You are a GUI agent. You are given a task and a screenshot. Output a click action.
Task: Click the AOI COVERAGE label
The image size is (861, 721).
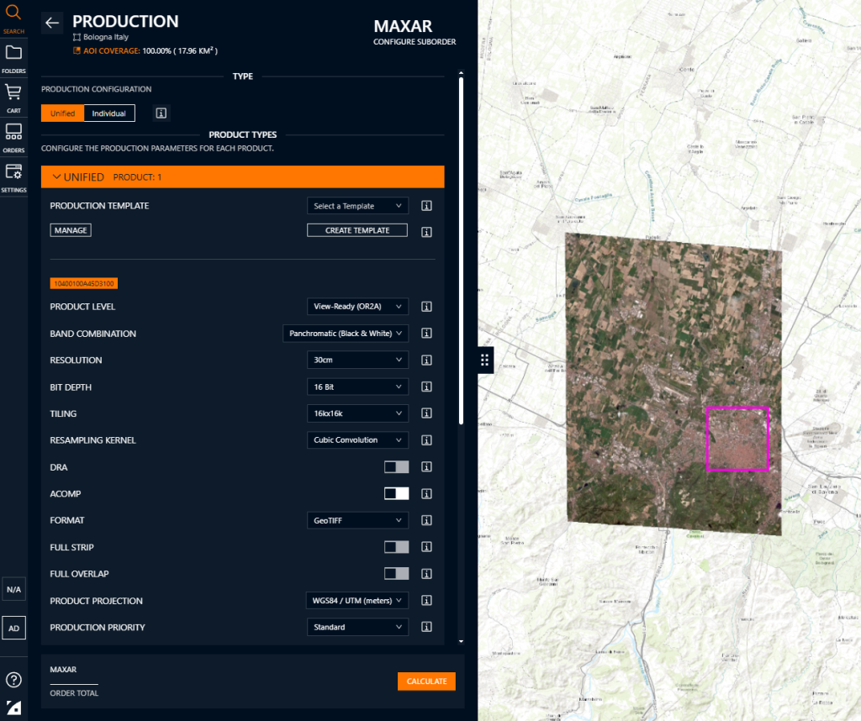pyautogui.click(x=112, y=51)
